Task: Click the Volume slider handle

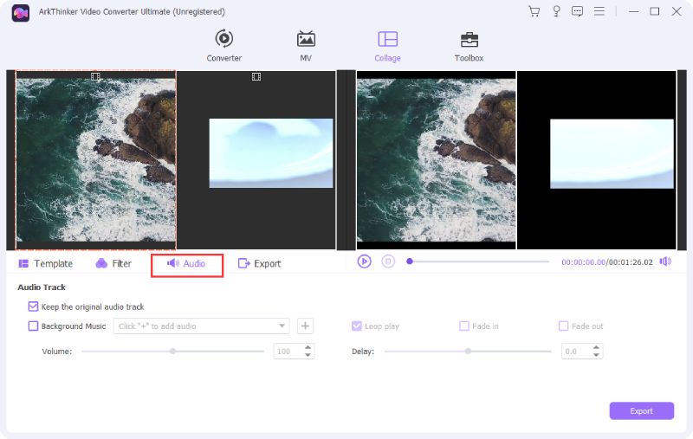Action: pos(172,351)
